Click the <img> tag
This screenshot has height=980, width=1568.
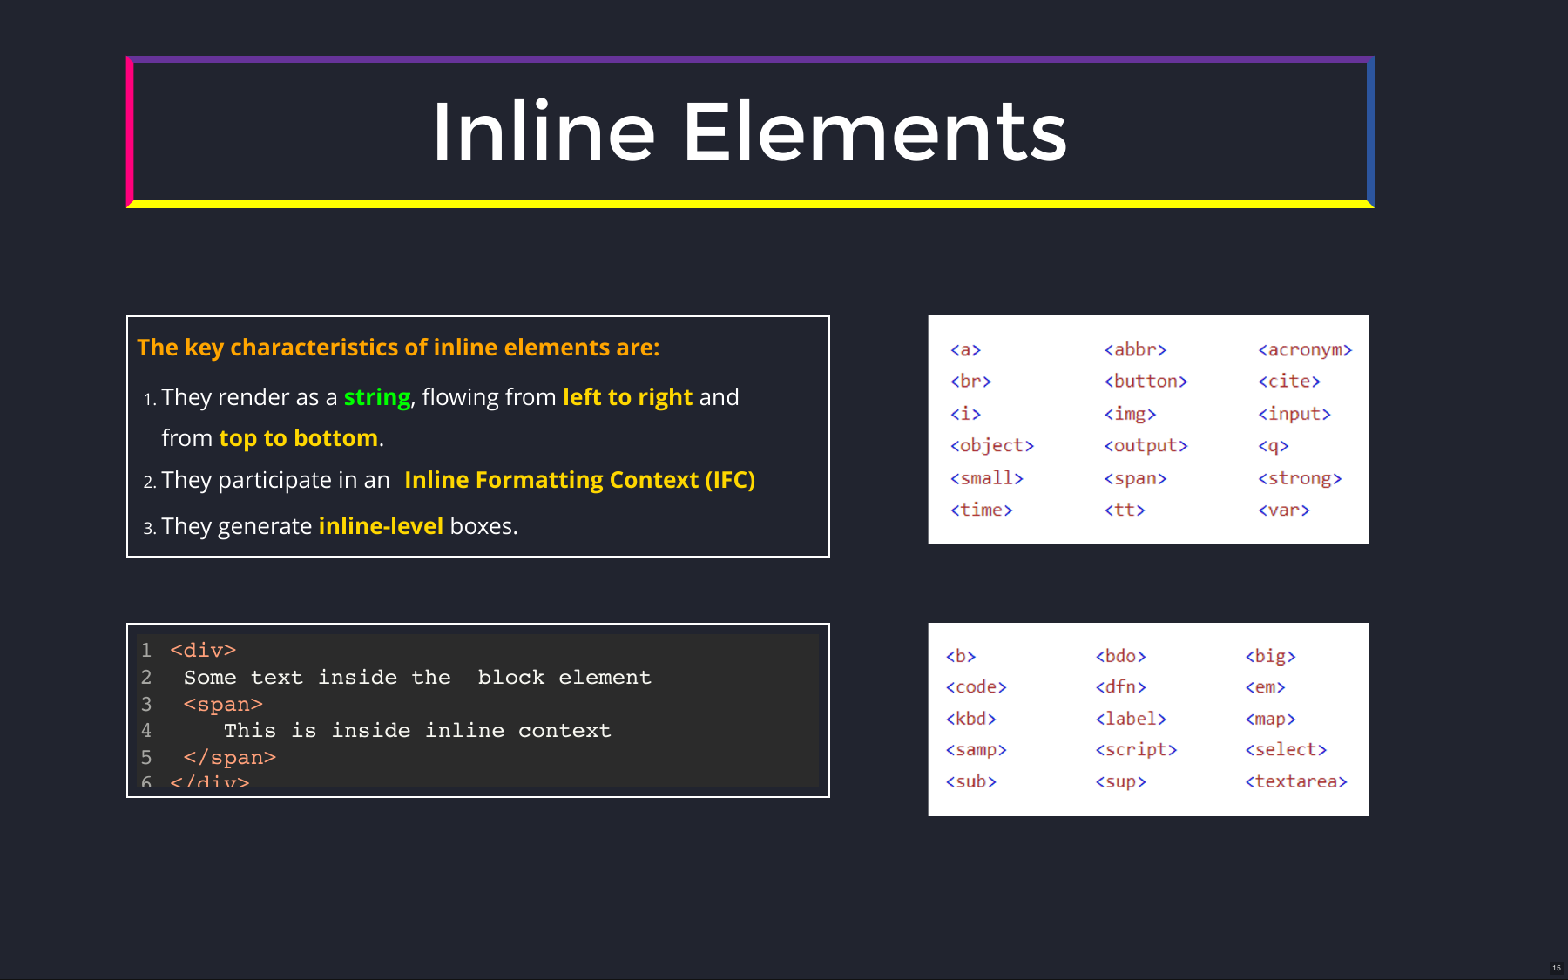click(1130, 414)
